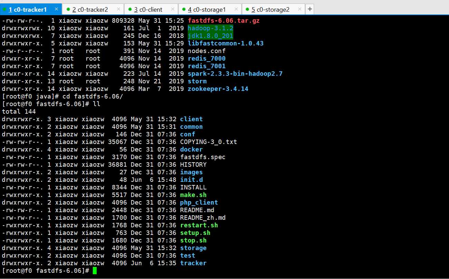The width and height of the screenshot is (449, 279).
Task: Close the c0-storage2 tab
Action: pyautogui.click(x=300, y=9)
